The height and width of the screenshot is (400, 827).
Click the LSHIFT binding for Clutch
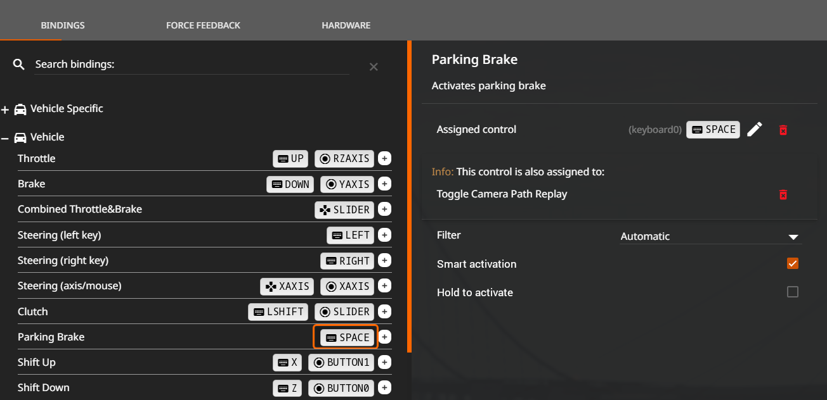click(278, 311)
